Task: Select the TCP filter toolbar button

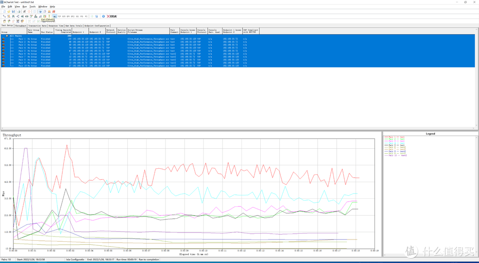Action: (x=59, y=16)
